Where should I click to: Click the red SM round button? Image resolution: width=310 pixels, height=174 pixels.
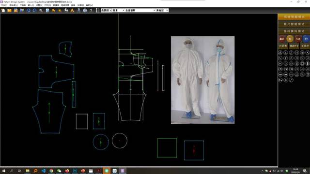coord(298,39)
